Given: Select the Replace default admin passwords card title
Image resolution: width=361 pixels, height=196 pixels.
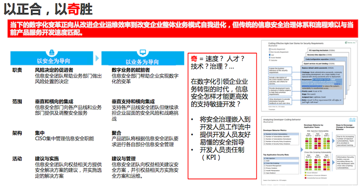Looking at the screenshot, I should tap(318, 68).
